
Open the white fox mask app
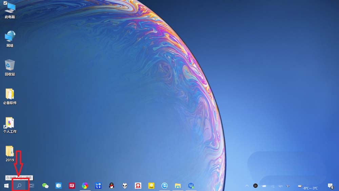[125, 186]
